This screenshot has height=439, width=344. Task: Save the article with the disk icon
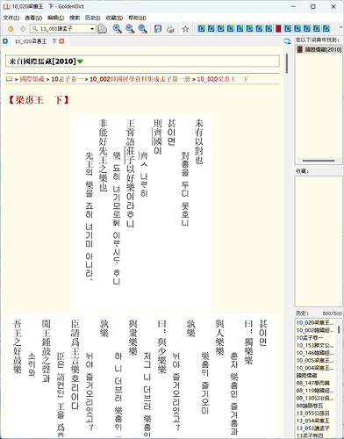[158, 29]
